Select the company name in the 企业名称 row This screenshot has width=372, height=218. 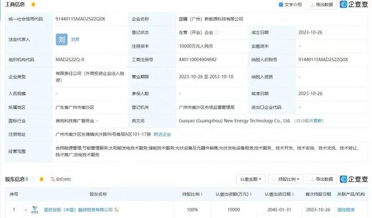(x=211, y=19)
